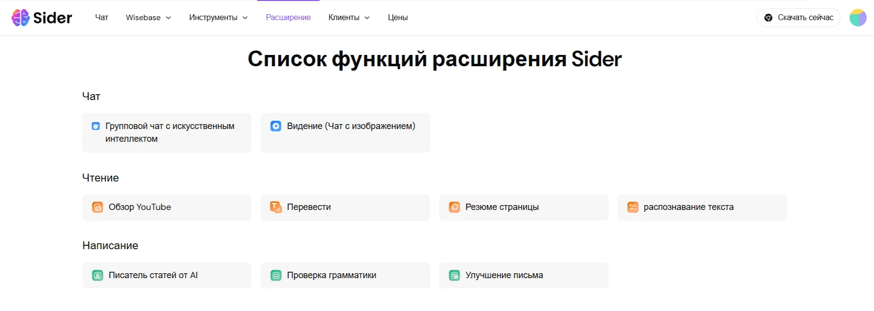Click the grammar check icon
874x311 pixels.
click(x=276, y=275)
